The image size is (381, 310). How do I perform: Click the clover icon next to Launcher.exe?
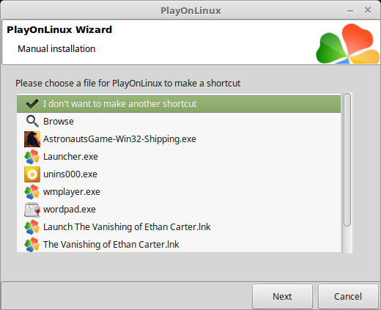32,157
